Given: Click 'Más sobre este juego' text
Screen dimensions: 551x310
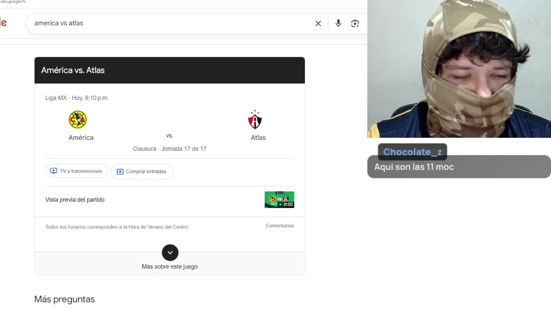Looking at the screenshot, I should (x=170, y=267).
